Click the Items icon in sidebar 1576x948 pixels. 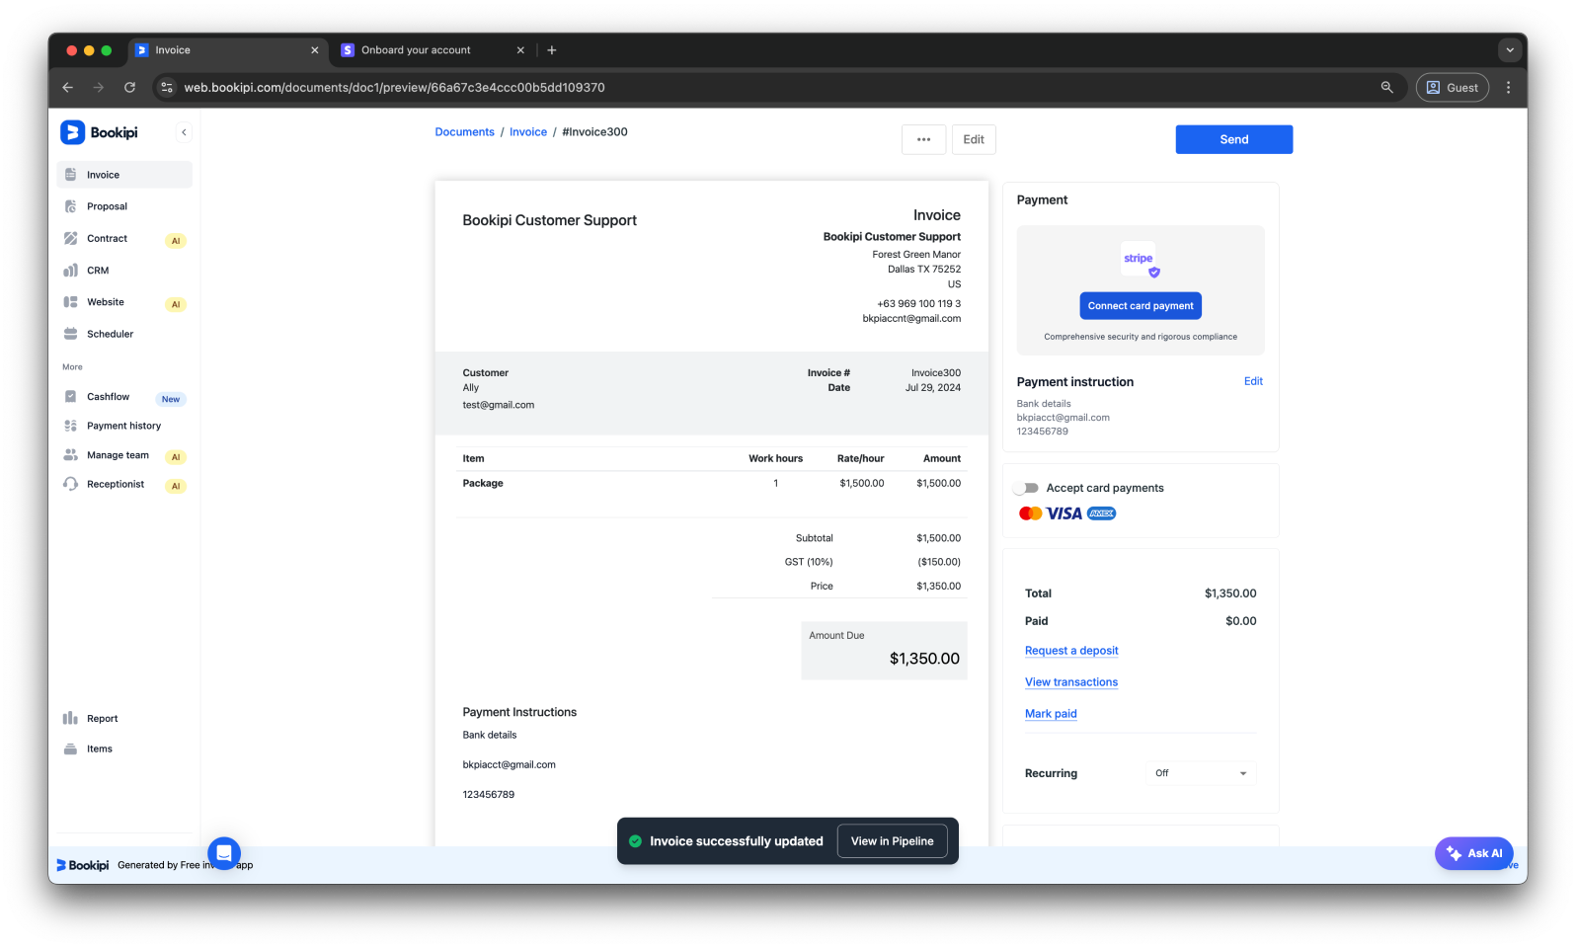(x=70, y=749)
